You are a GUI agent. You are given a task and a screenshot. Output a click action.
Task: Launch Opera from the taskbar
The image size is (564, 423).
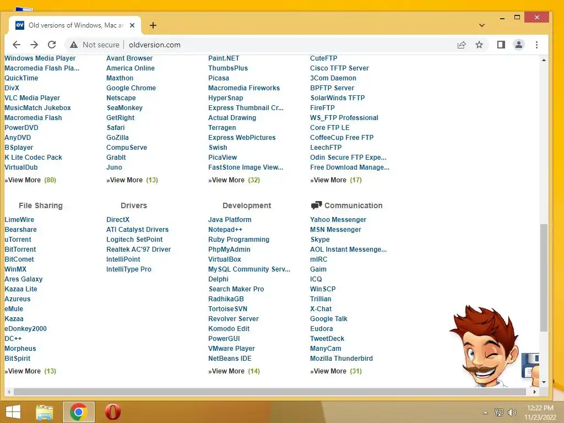(x=112, y=412)
